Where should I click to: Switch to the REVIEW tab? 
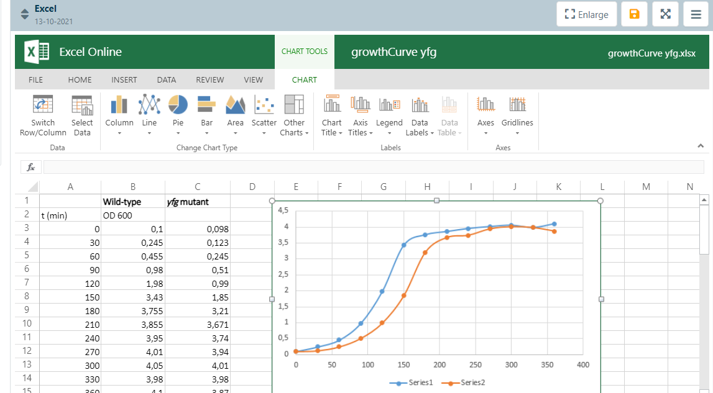pyautogui.click(x=210, y=79)
